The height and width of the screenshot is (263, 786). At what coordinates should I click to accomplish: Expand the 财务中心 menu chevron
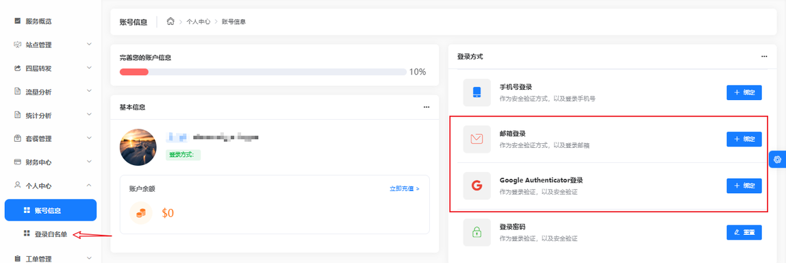[x=89, y=162]
